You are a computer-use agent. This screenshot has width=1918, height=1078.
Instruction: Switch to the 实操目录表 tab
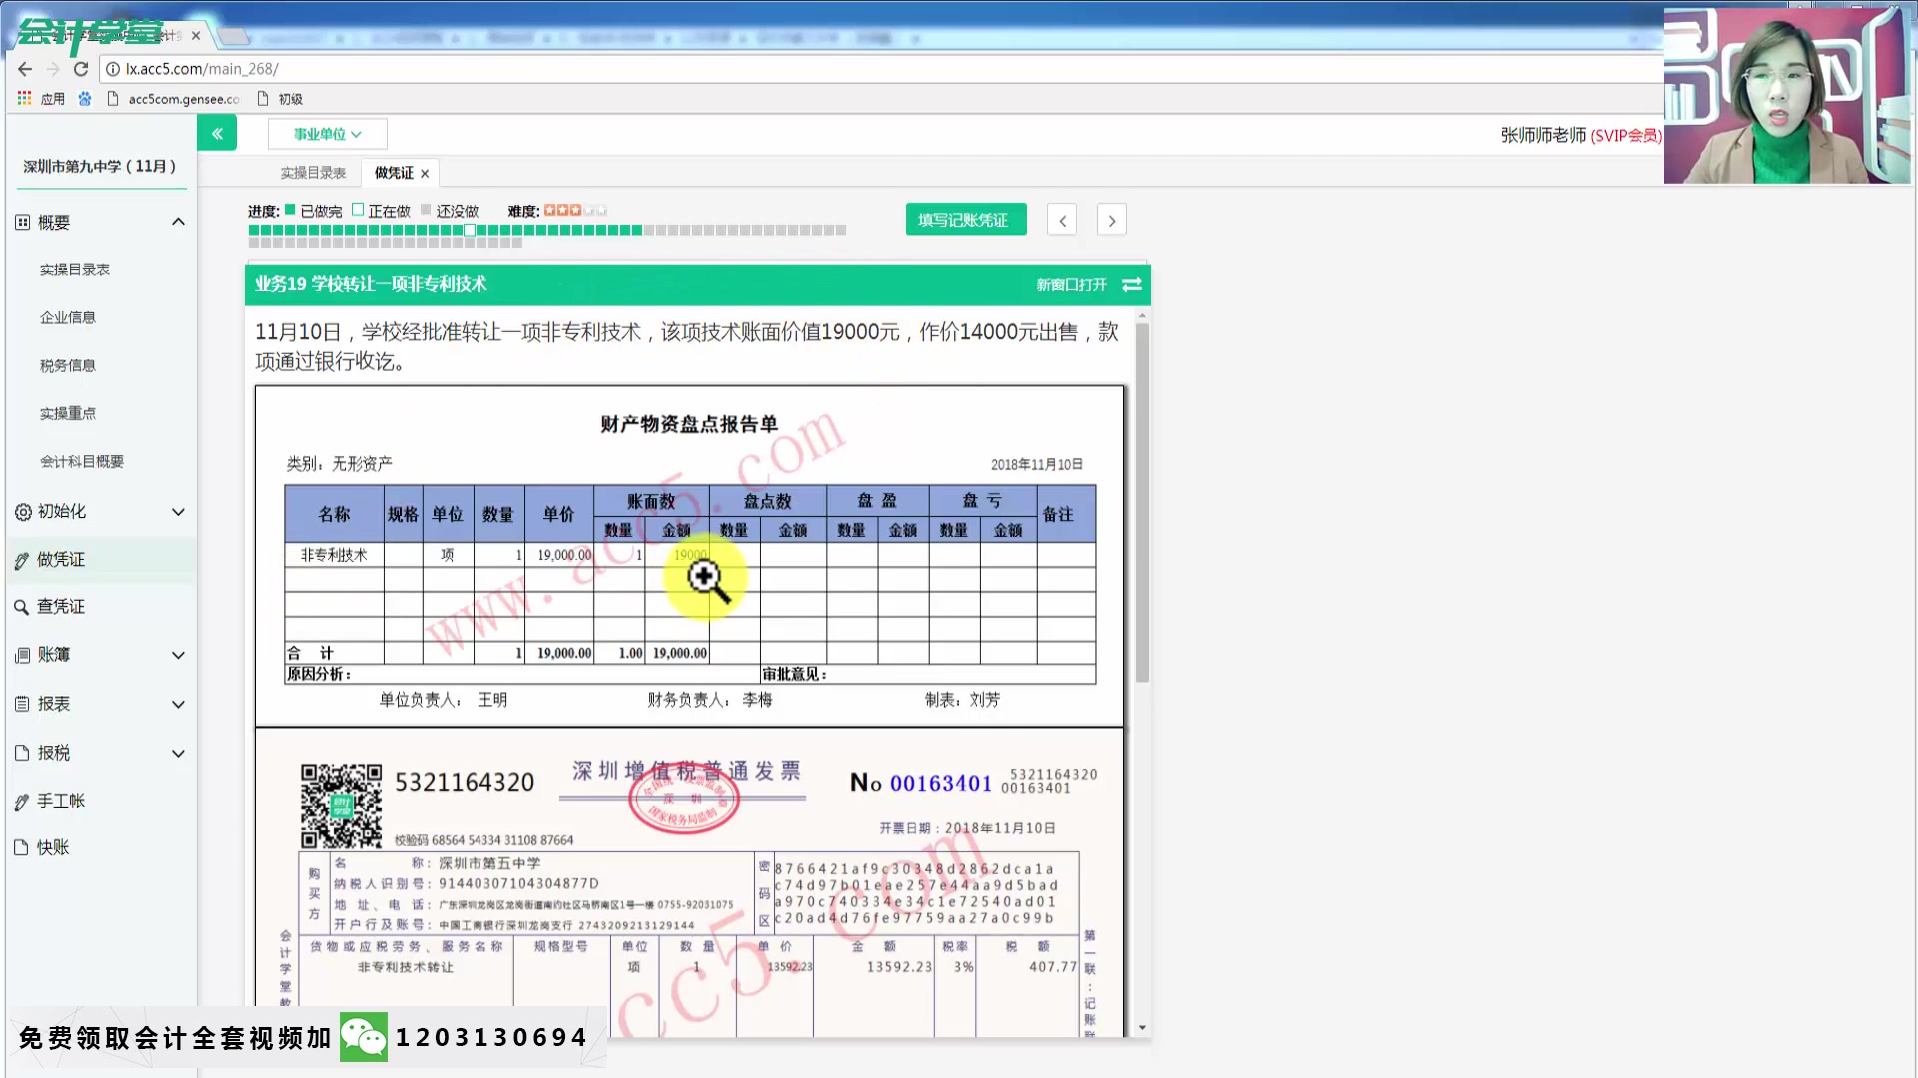[312, 172]
